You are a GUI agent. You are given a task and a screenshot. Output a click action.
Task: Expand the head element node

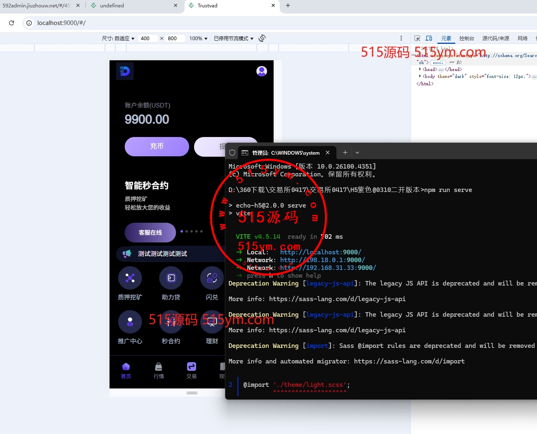pyautogui.click(x=420, y=69)
